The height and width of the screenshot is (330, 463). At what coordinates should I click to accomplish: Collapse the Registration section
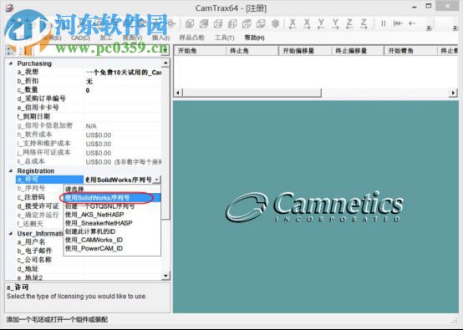point(11,171)
